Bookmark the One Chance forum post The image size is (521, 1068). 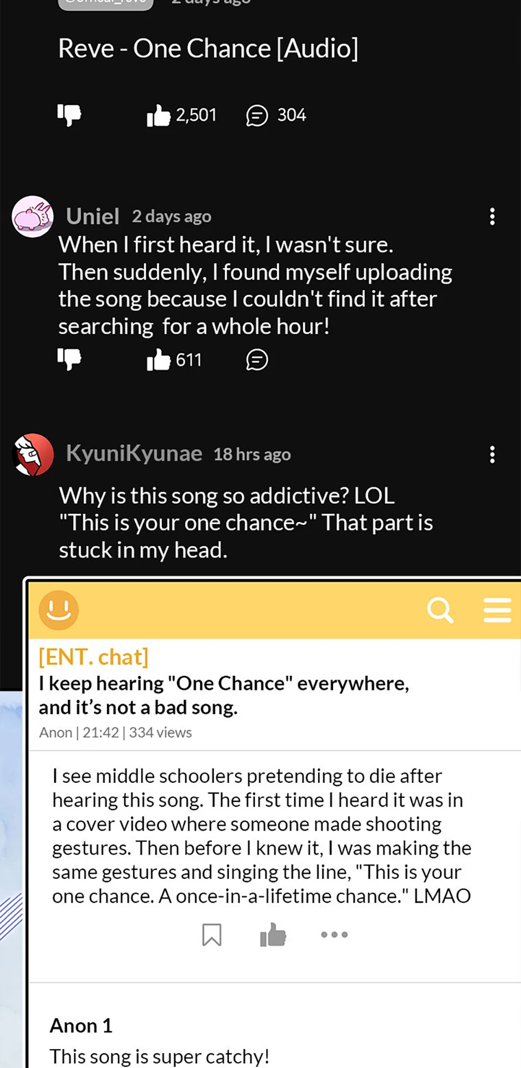point(212,934)
